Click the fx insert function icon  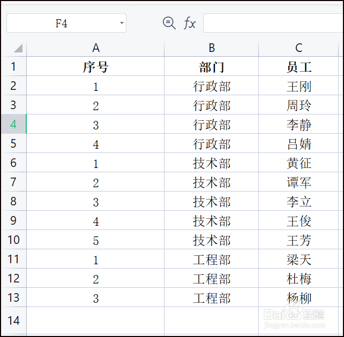(190, 23)
